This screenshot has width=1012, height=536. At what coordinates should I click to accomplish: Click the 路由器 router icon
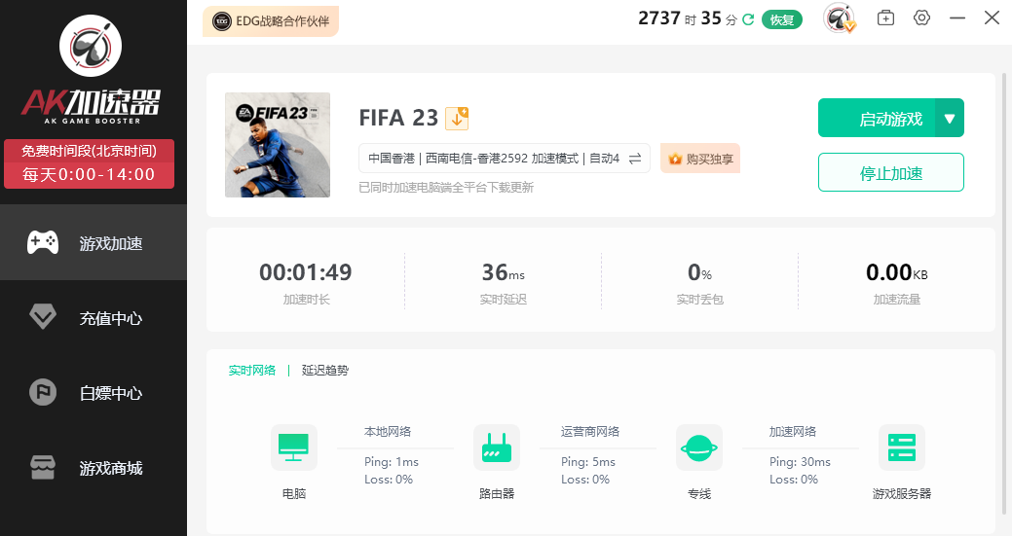point(497,447)
